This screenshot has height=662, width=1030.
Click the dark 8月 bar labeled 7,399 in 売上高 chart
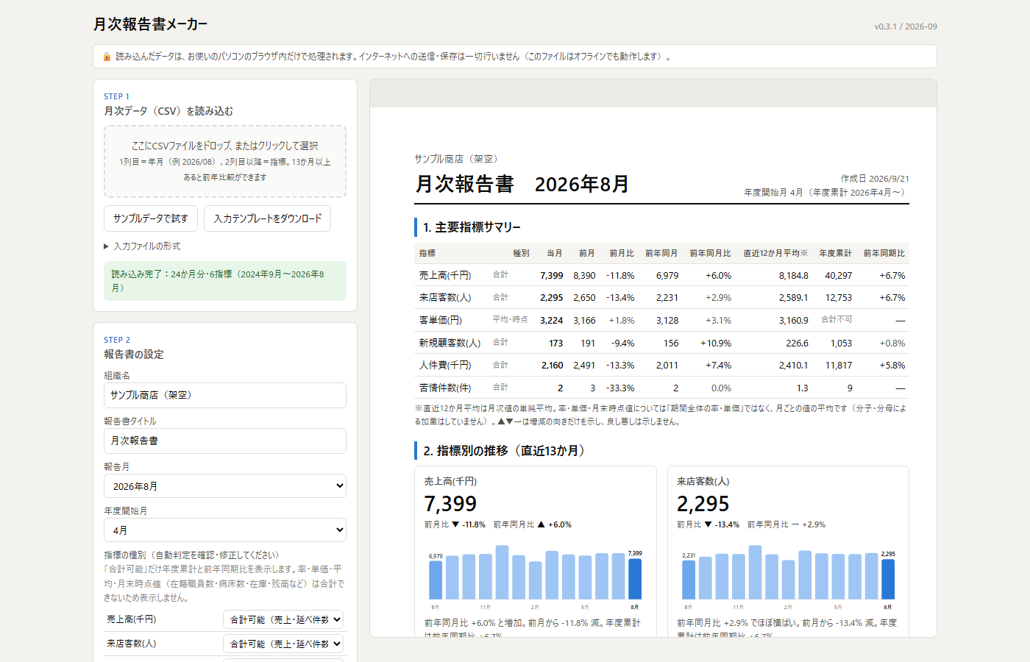635,579
